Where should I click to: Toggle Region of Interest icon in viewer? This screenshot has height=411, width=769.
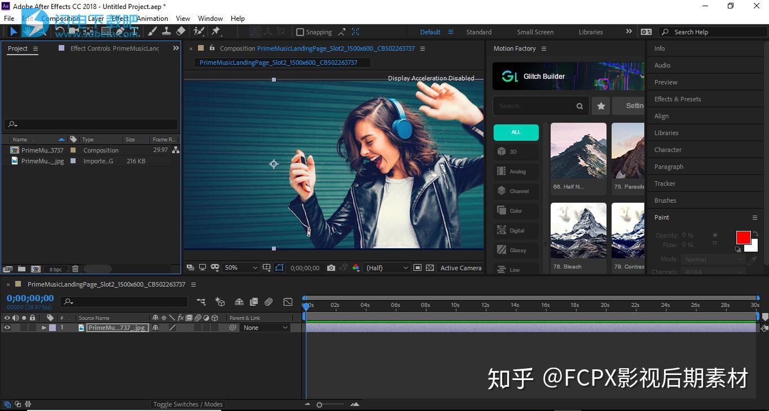[417, 268]
